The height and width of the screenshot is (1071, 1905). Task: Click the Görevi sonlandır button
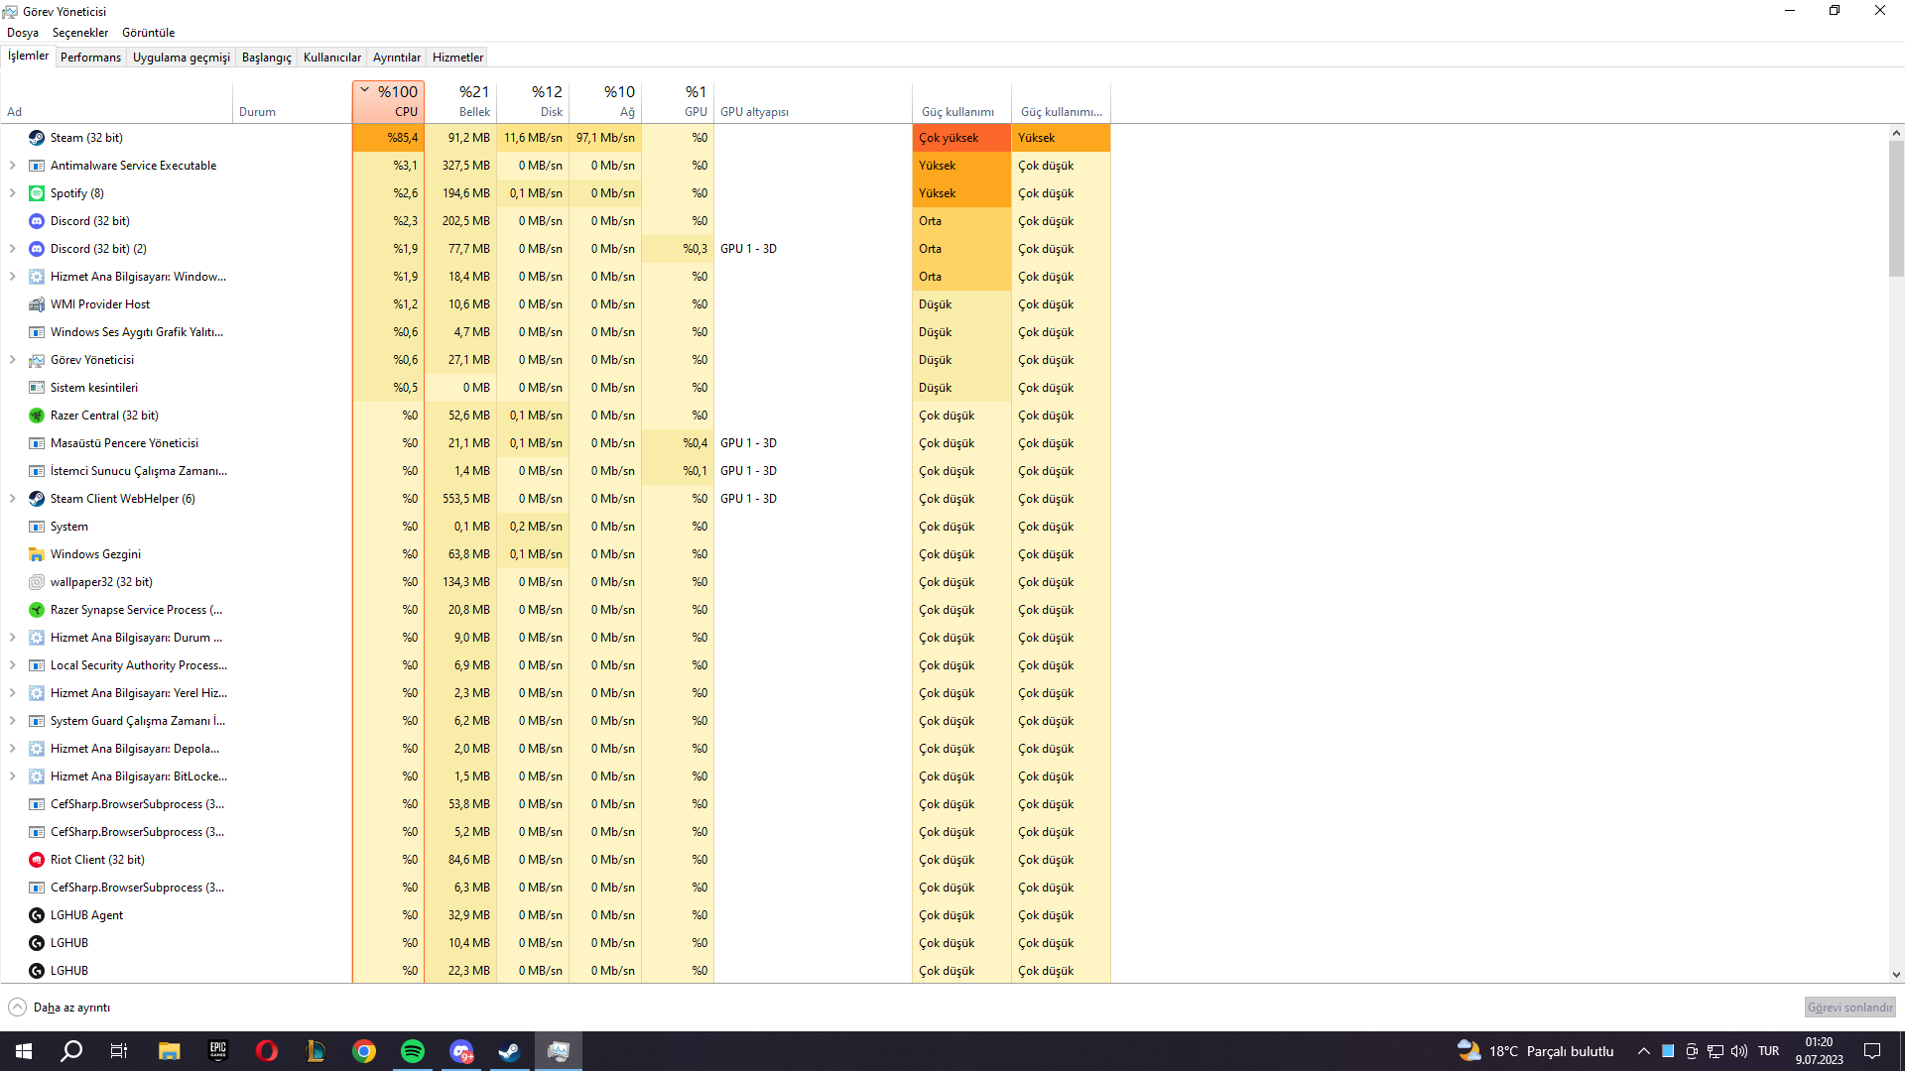click(1849, 1008)
